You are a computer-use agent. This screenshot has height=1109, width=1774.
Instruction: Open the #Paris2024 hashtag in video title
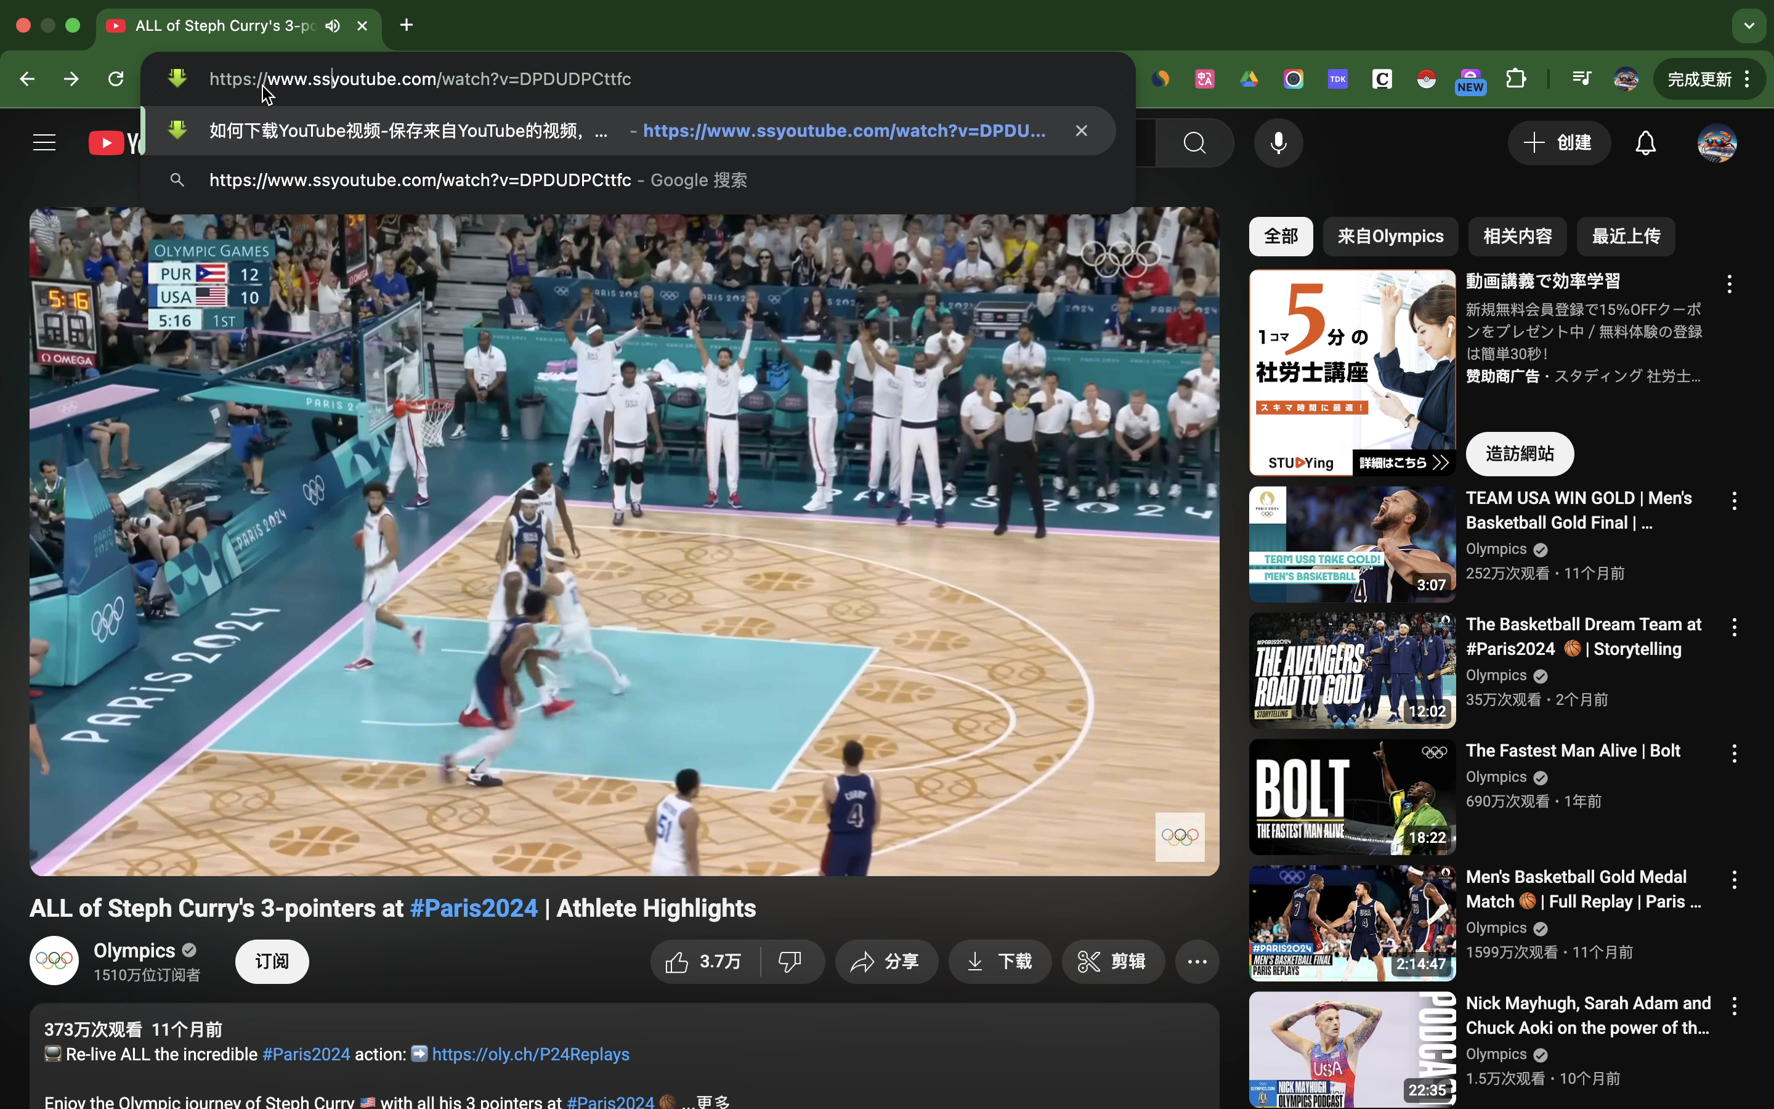click(x=474, y=908)
